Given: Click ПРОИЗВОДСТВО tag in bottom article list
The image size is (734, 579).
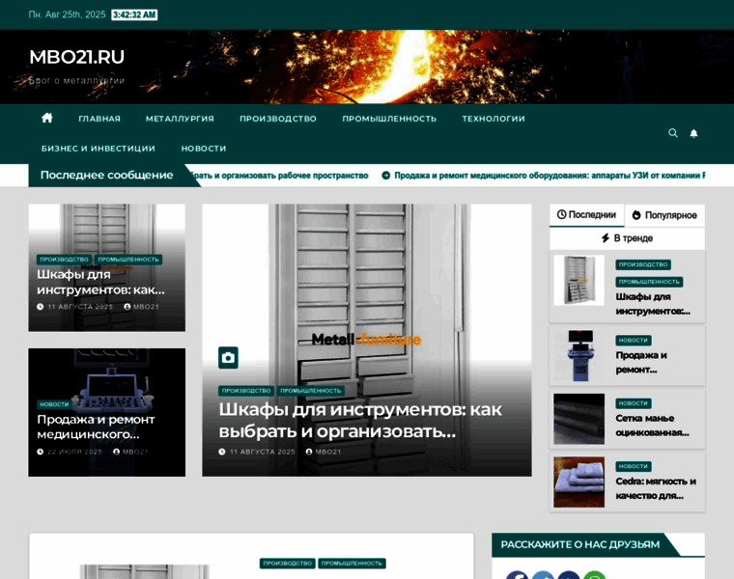Looking at the screenshot, I should (288, 564).
